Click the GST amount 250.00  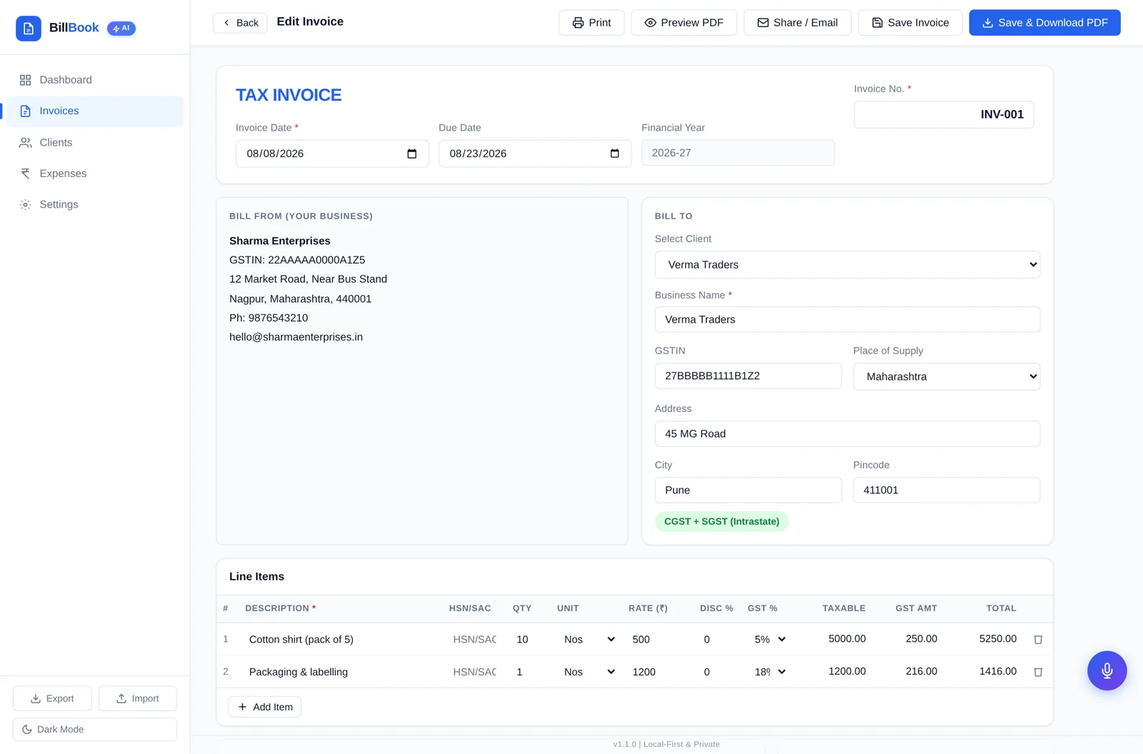click(x=921, y=639)
